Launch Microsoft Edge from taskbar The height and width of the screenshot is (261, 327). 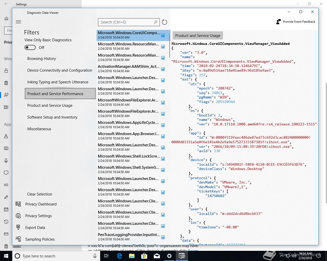pos(119,256)
